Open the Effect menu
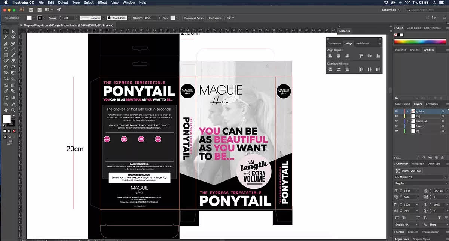Screen dimensions: 449x241 tap(102, 3)
